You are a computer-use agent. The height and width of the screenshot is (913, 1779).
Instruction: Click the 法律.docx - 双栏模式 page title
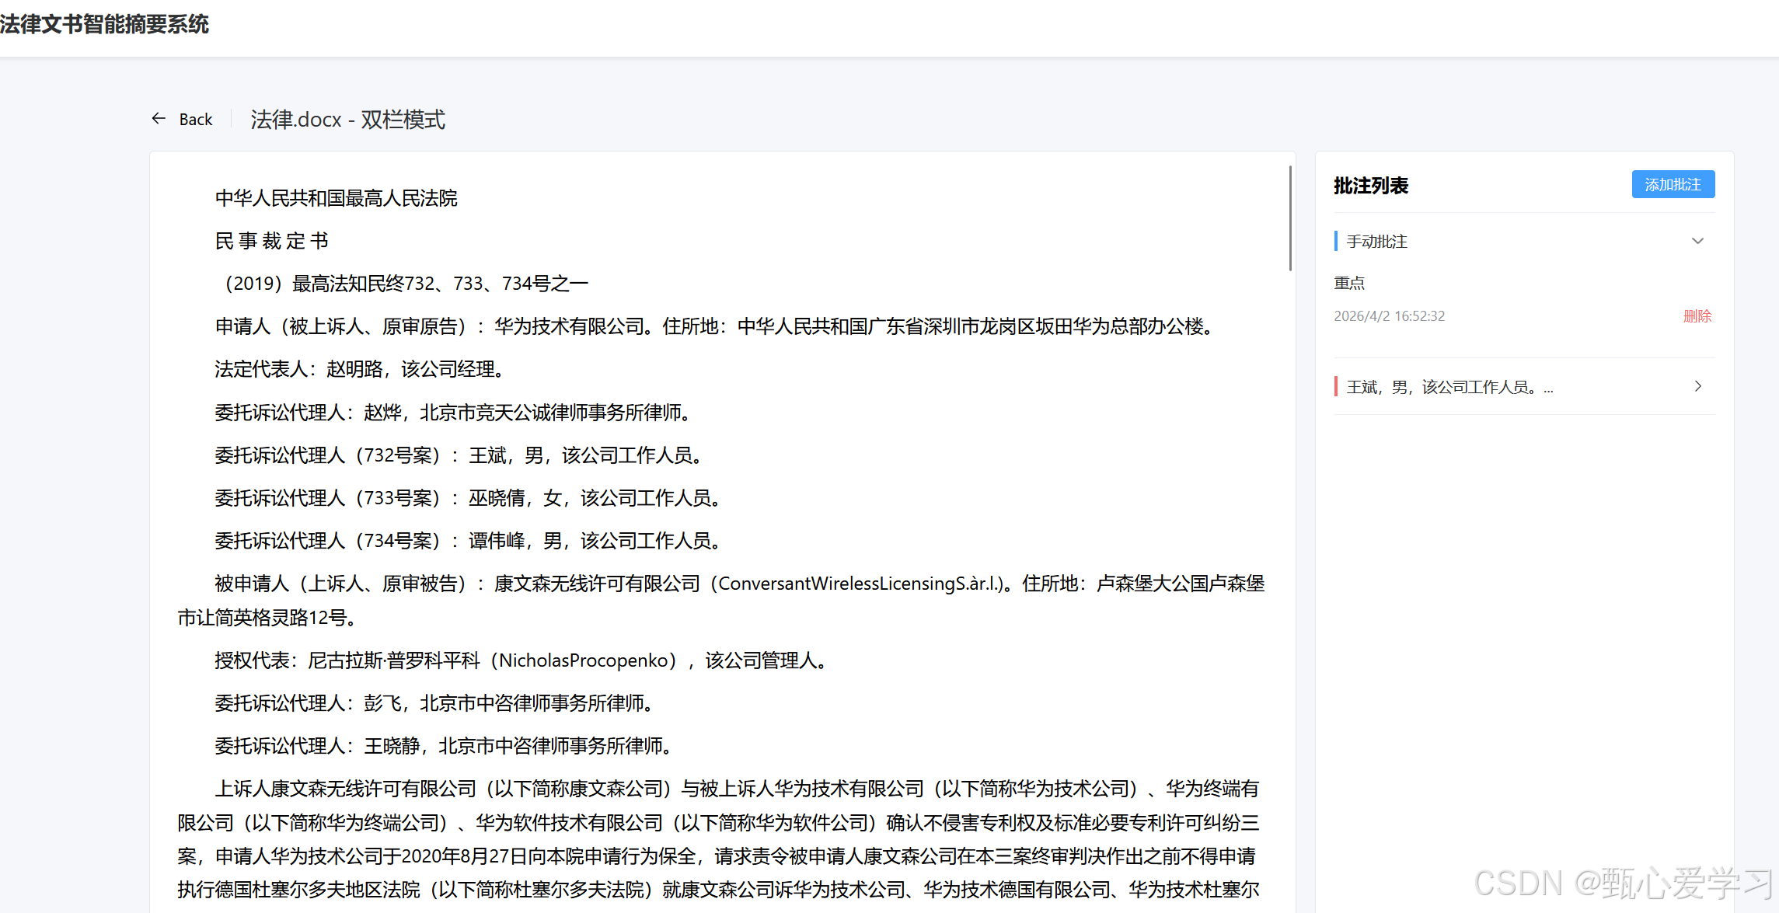pos(347,120)
